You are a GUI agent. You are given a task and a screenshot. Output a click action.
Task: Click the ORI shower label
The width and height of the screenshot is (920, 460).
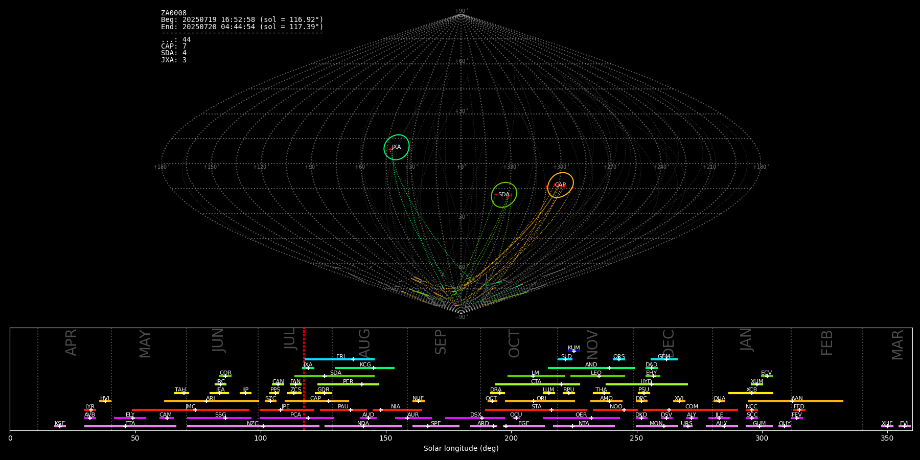(541, 399)
